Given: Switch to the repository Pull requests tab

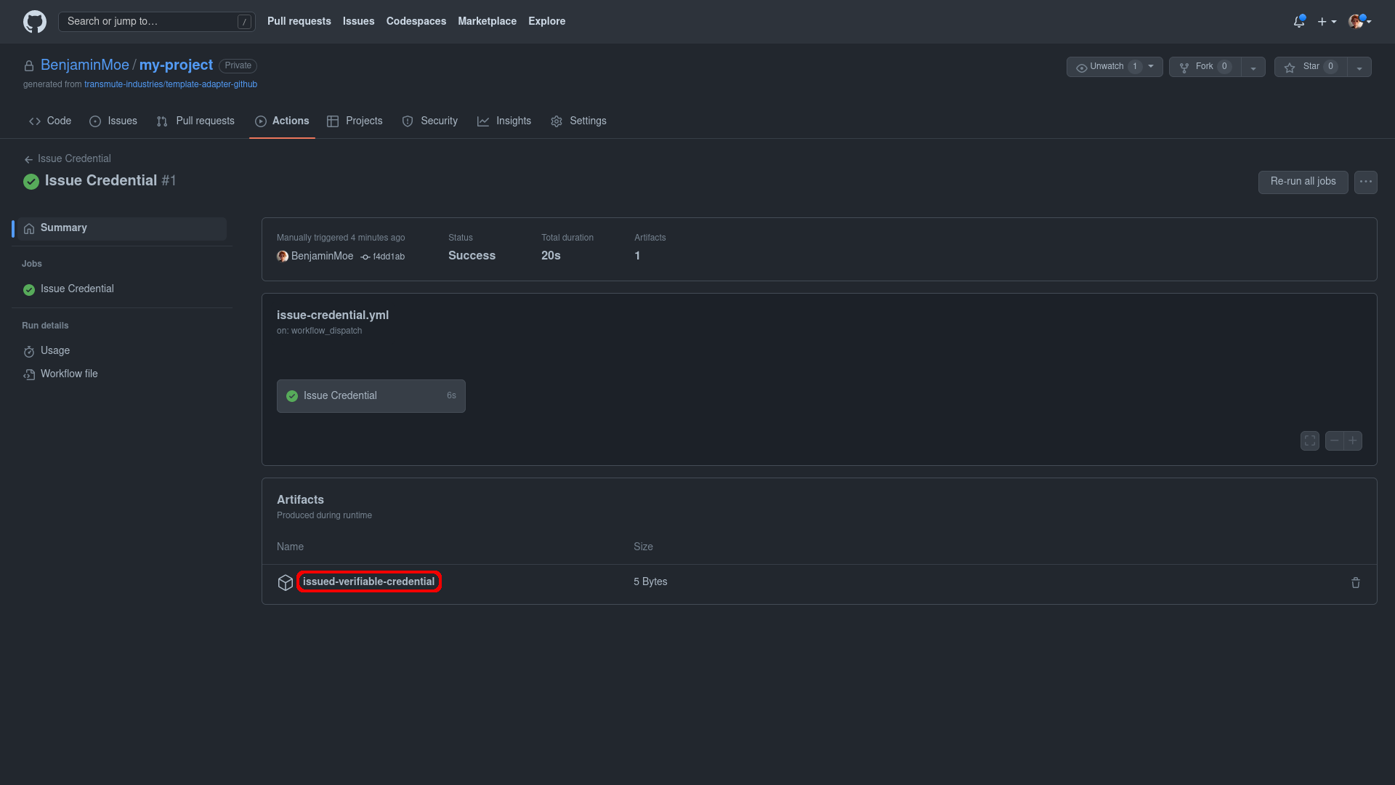Looking at the screenshot, I should (x=195, y=121).
